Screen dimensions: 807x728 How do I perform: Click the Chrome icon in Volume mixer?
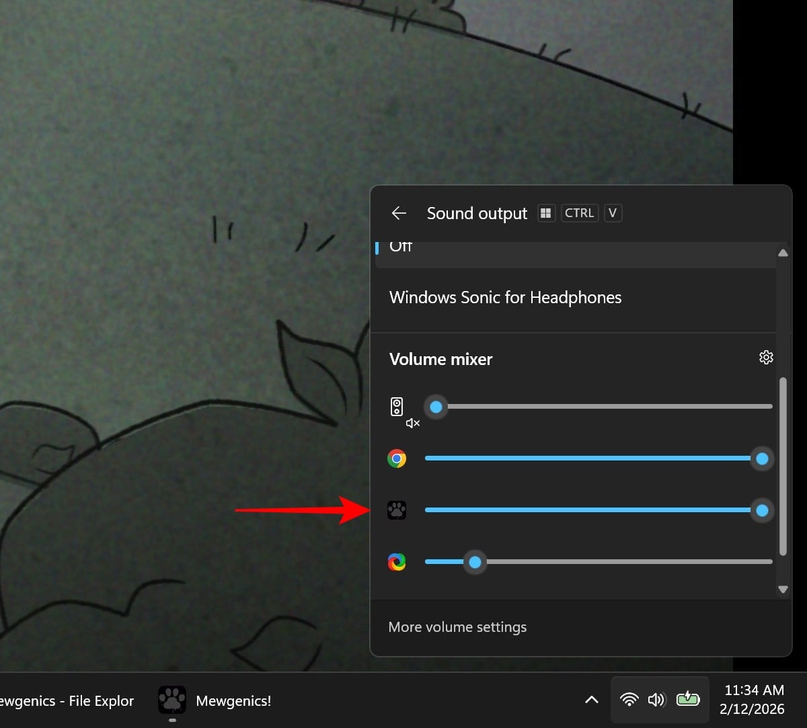tap(397, 459)
